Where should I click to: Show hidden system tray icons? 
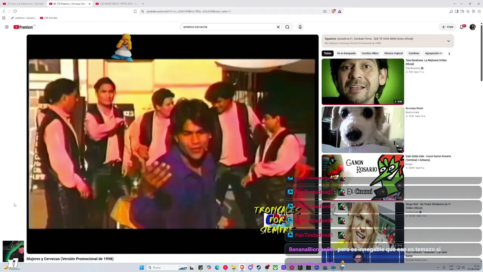[x=438, y=267]
